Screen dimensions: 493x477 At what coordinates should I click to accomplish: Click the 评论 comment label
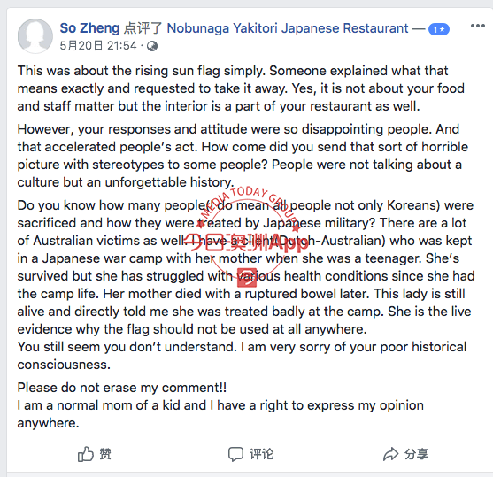tap(262, 454)
